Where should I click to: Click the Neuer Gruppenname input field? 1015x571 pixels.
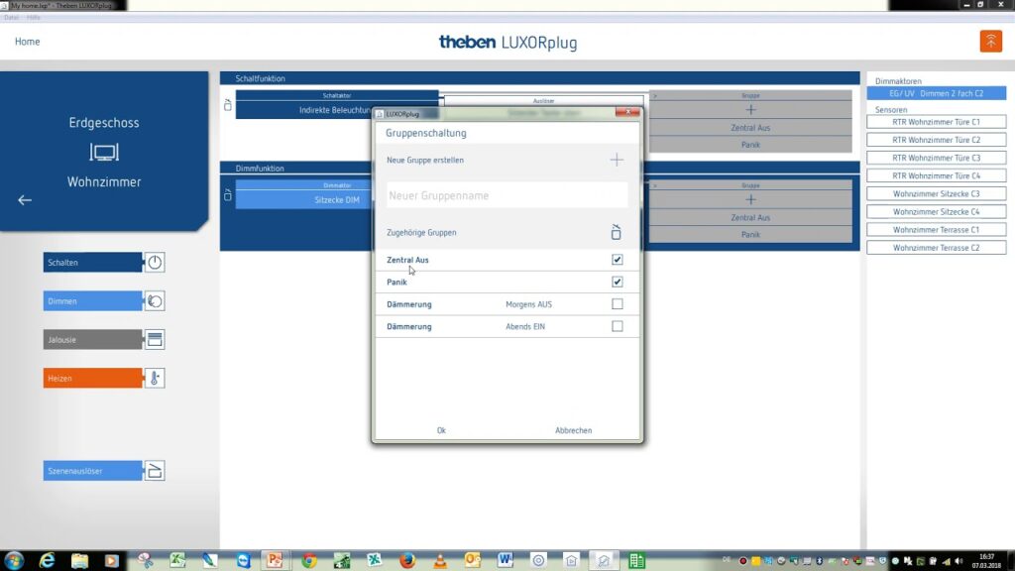click(507, 195)
